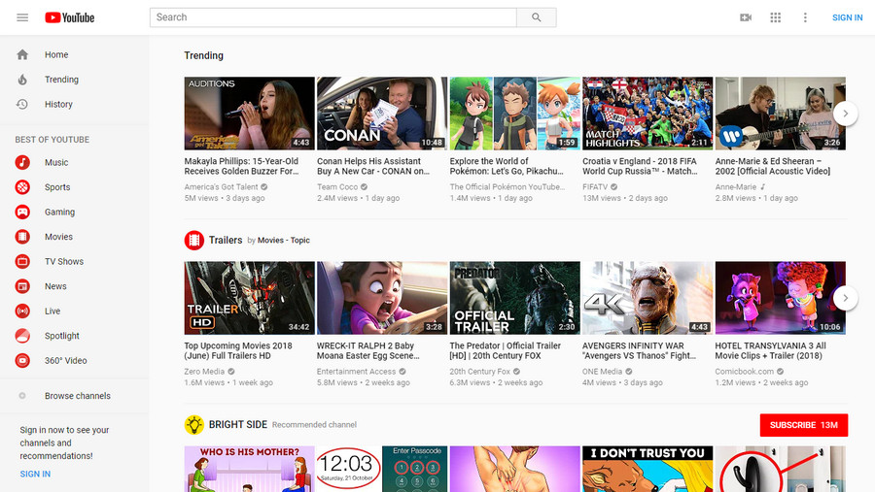Click in the Search input field
Viewport: 875px width, 492px height.
333,17
